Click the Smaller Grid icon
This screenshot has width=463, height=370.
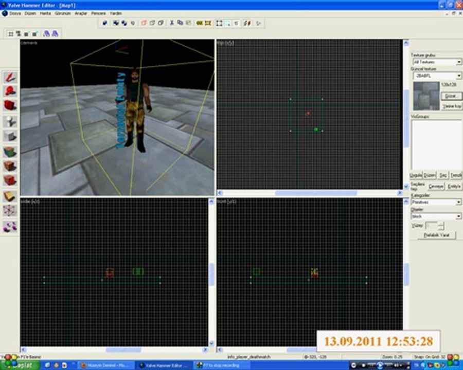pos(26,34)
